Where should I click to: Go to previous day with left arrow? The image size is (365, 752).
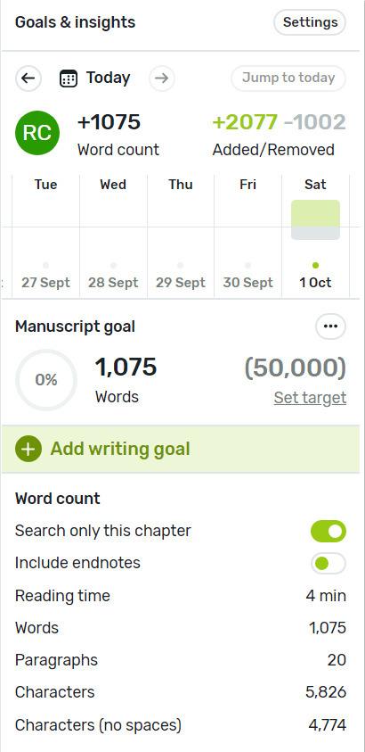[28, 79]
